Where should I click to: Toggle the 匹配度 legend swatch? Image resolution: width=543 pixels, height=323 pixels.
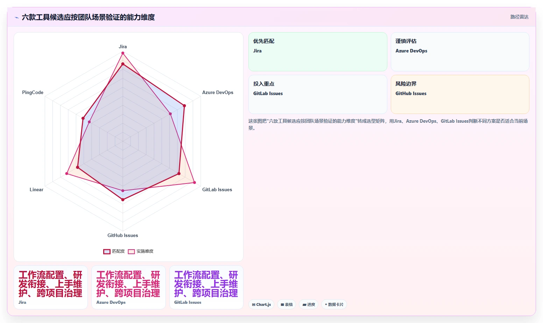(107, 252)
